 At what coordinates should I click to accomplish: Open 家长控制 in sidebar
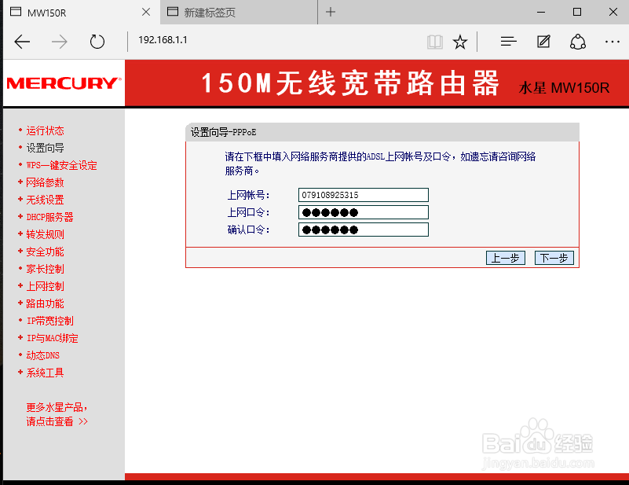click(x=45, y=269)
